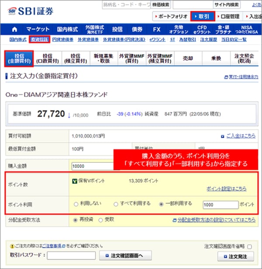This screenshot has width=262, height=269.
Task: Click the 口座管理 button
Action: pos(229,17)
